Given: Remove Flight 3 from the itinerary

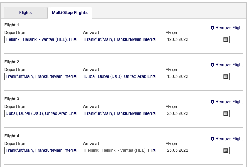Looking at the screenshot, I should 227,102.
